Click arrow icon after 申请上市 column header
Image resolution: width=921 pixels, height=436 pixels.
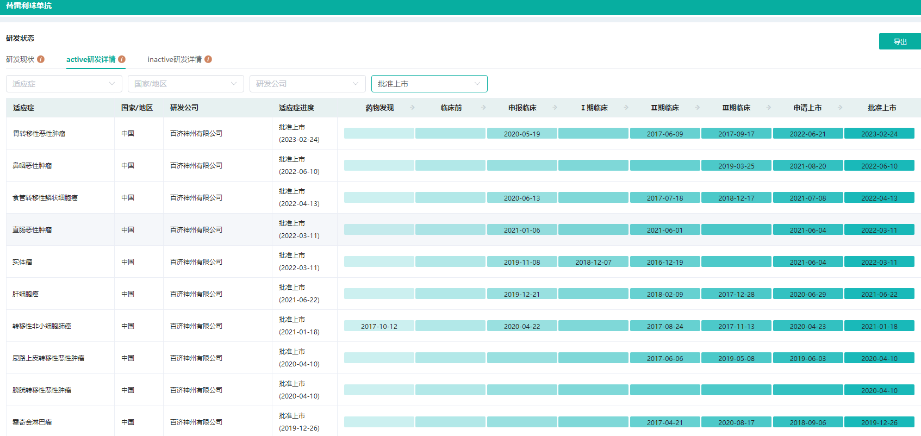(840, 108)
